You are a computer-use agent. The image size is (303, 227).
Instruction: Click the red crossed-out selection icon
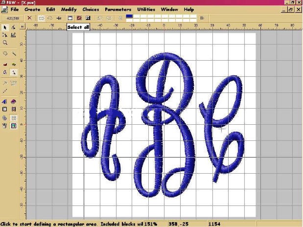click(x=79, y=18)
